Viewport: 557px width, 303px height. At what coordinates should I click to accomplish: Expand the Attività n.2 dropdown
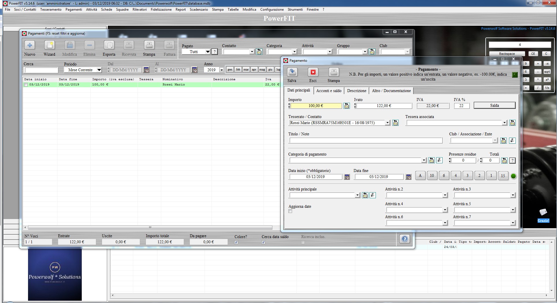[445, 195]
